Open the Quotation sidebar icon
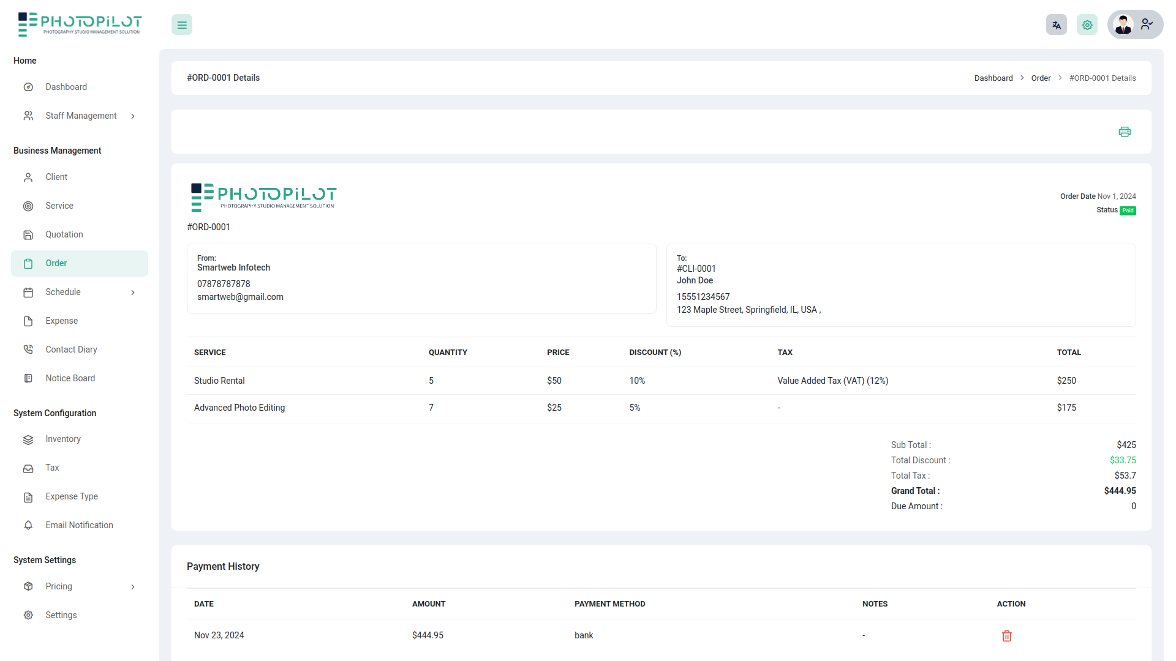Viewport: 1176px width, 661px height. tap(28, 235)
